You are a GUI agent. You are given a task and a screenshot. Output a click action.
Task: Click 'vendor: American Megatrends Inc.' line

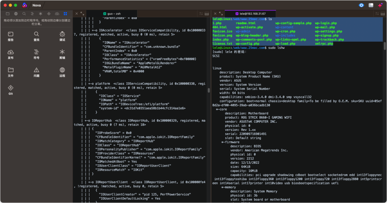pos(259,150)
